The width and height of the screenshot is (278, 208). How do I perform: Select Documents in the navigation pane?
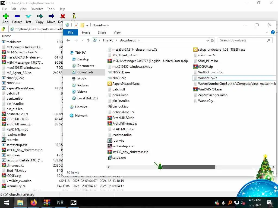click(x=86, y=66)
